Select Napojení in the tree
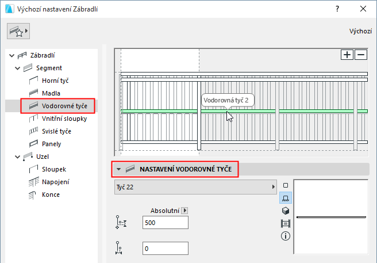 click(55, 182)
